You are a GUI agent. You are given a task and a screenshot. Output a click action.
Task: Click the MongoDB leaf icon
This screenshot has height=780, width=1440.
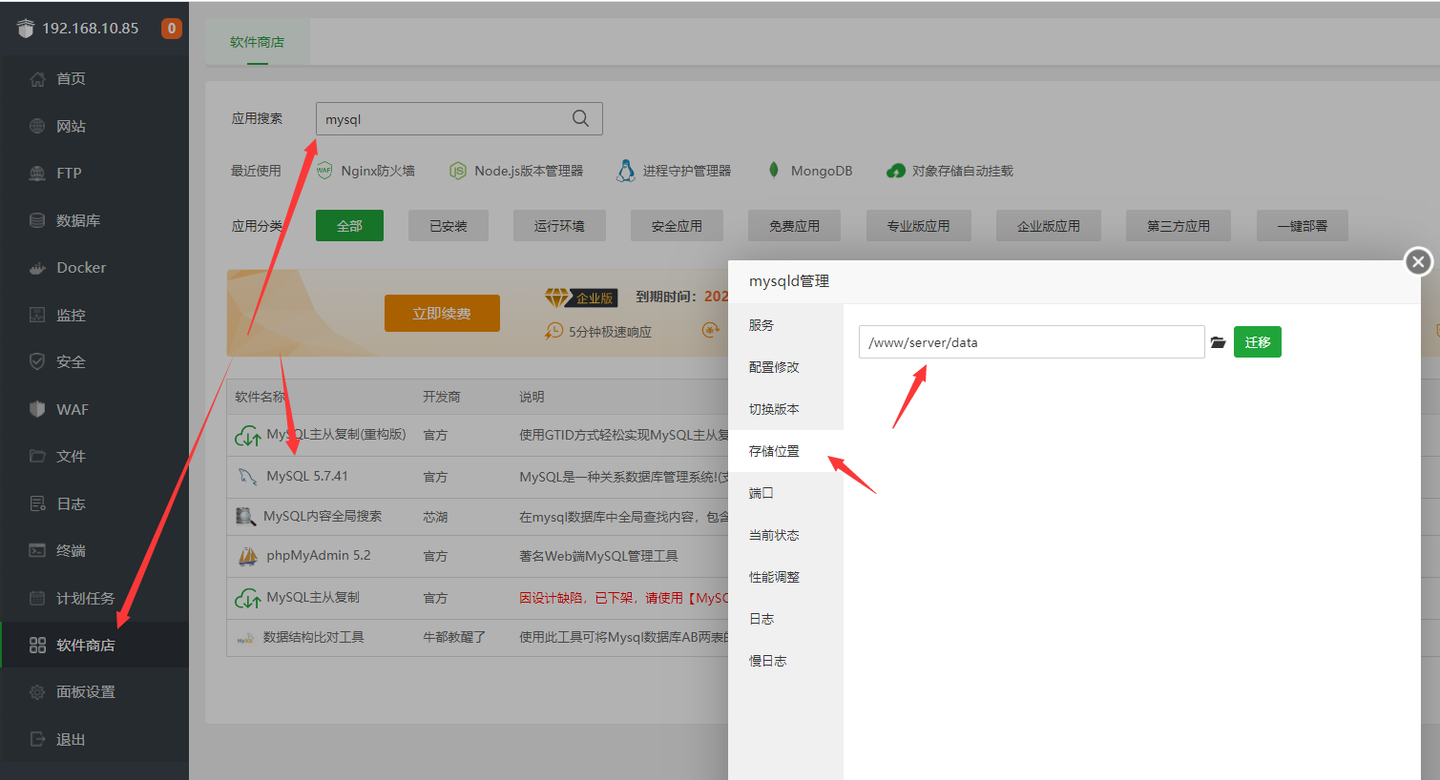(x=774, y=170)
